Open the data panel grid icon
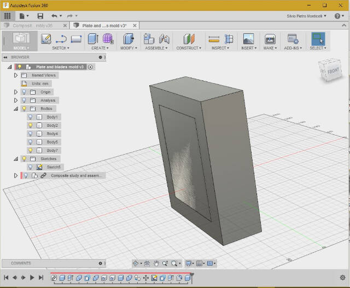This screenshot has height=288, width=350. (7, 16)
